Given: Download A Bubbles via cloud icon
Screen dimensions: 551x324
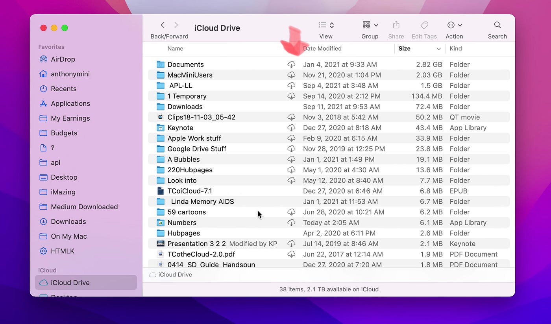Looking at the screenshot, I should [291, 159].
